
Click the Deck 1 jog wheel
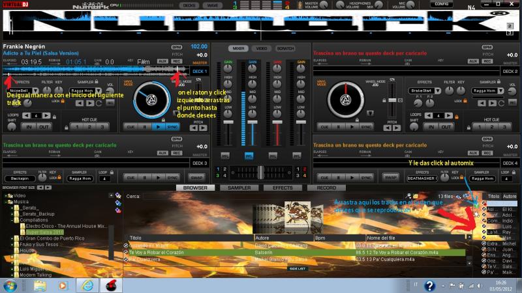click(151, 100)
